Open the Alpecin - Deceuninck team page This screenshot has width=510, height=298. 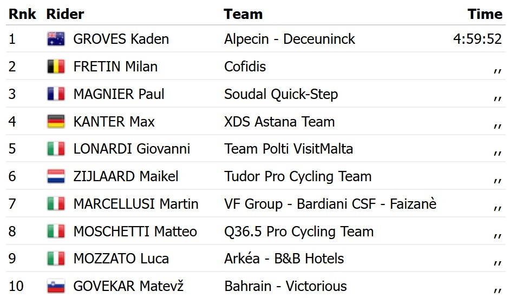click(x=290, y=39)
